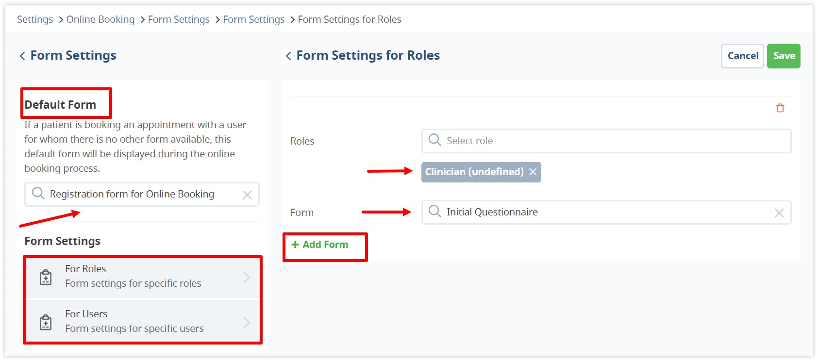The height and width of the screenshot is (361, 818).
Task: Cancel the current form changes
Action: click(742, 55)
